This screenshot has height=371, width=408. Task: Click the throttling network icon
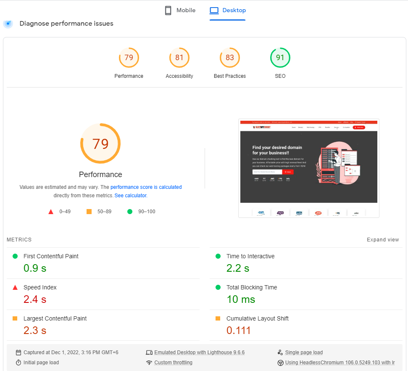149,362
